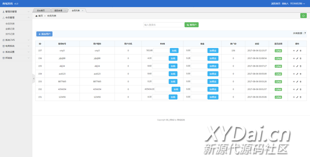
Task: Click the 添加用户 button
Action: pos(44,34)
